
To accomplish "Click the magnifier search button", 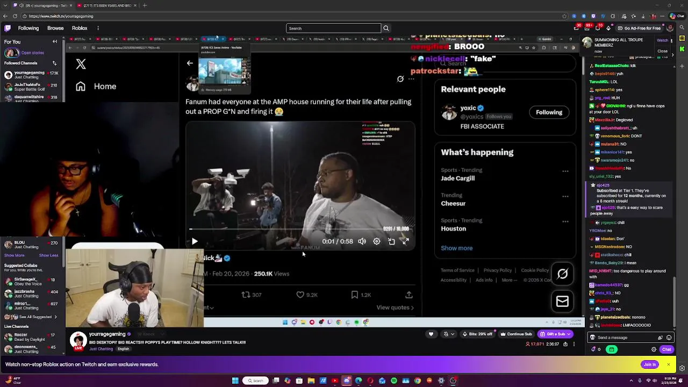I will pos(386,28).
